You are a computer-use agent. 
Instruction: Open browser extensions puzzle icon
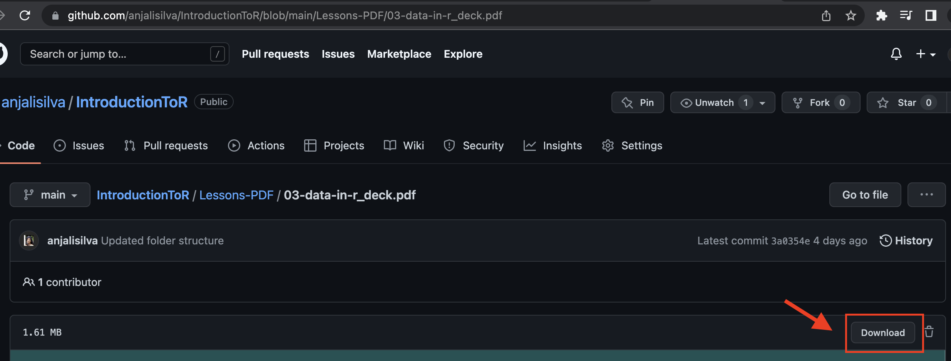tap(882, 16)
